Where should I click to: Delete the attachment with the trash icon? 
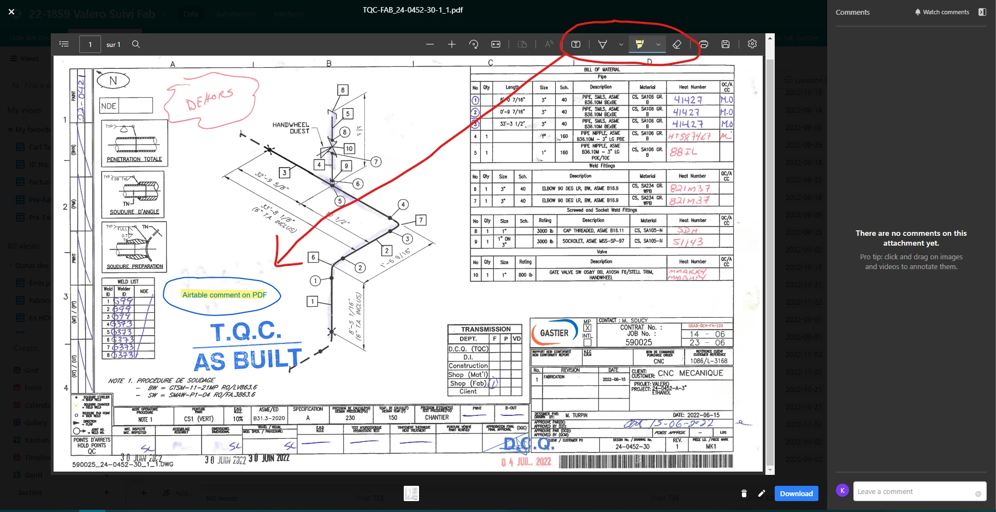coord(744,493)
